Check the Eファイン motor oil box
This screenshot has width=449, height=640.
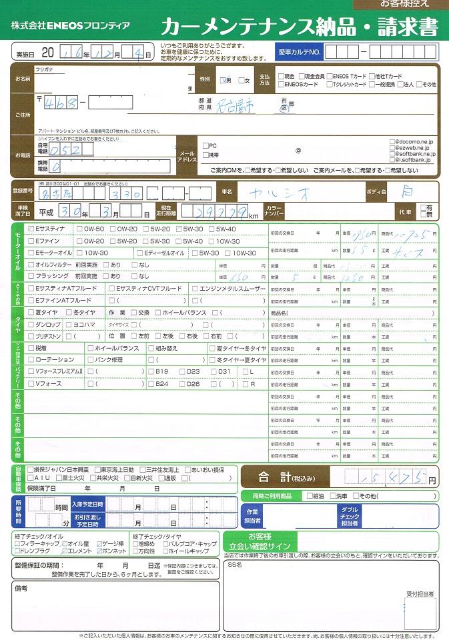click(x=31, y=241)
